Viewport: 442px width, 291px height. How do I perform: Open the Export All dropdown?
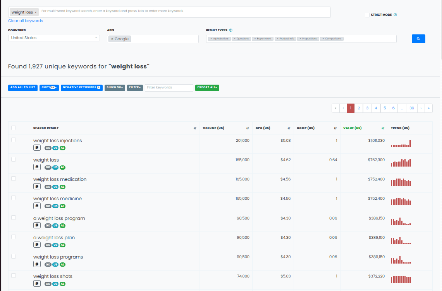[x=207, y=88]
